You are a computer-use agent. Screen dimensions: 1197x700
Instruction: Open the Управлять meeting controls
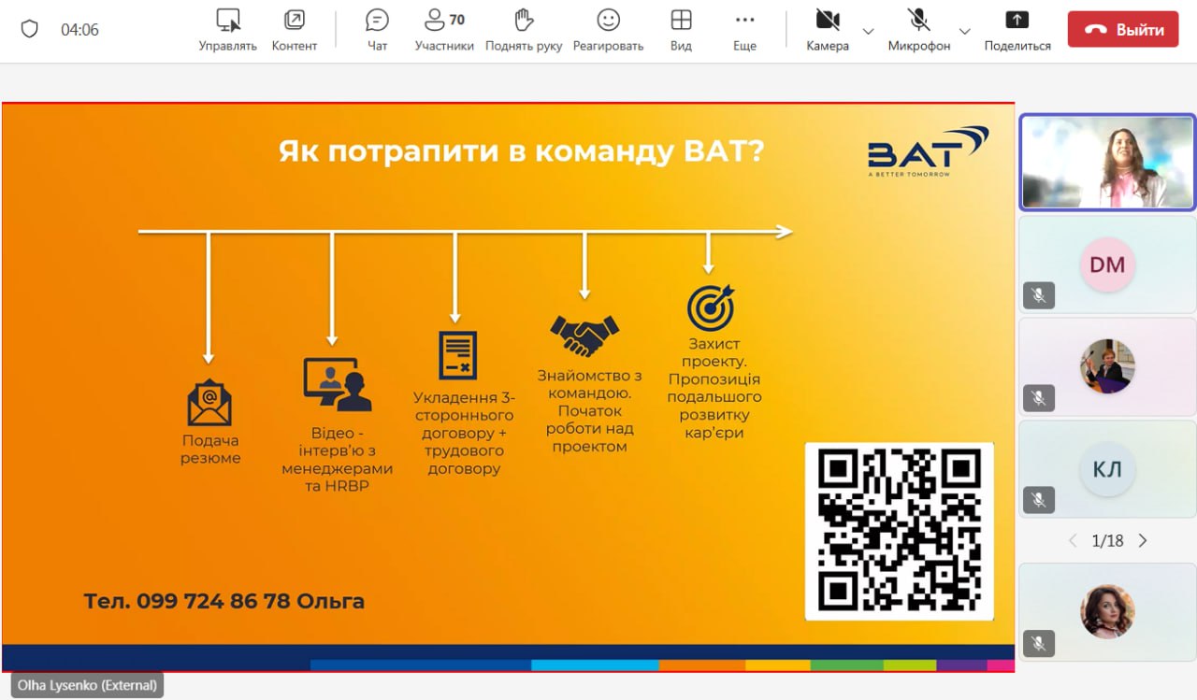(227, 30)
